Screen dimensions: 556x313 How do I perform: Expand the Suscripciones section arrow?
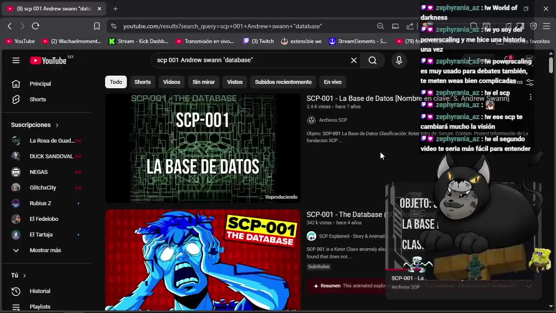click(x=57, y=125)
